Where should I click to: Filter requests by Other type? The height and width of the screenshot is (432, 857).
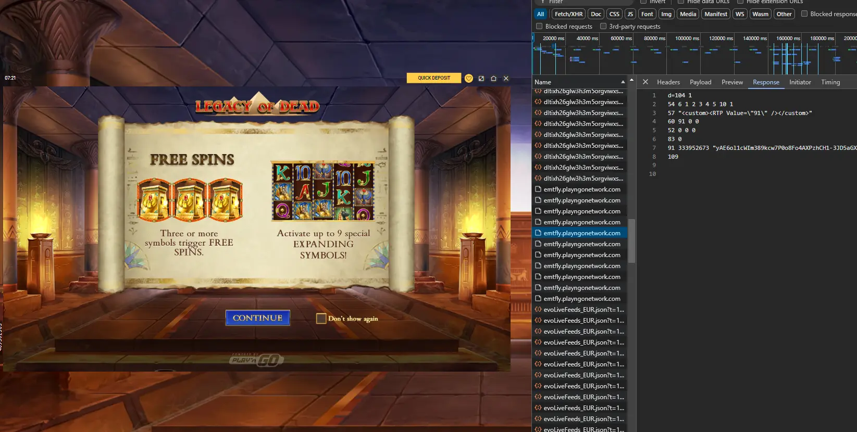784,14
